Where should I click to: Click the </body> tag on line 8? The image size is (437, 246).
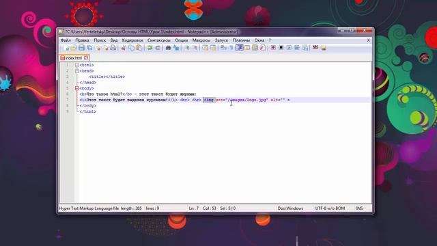[x=88, y=106]
